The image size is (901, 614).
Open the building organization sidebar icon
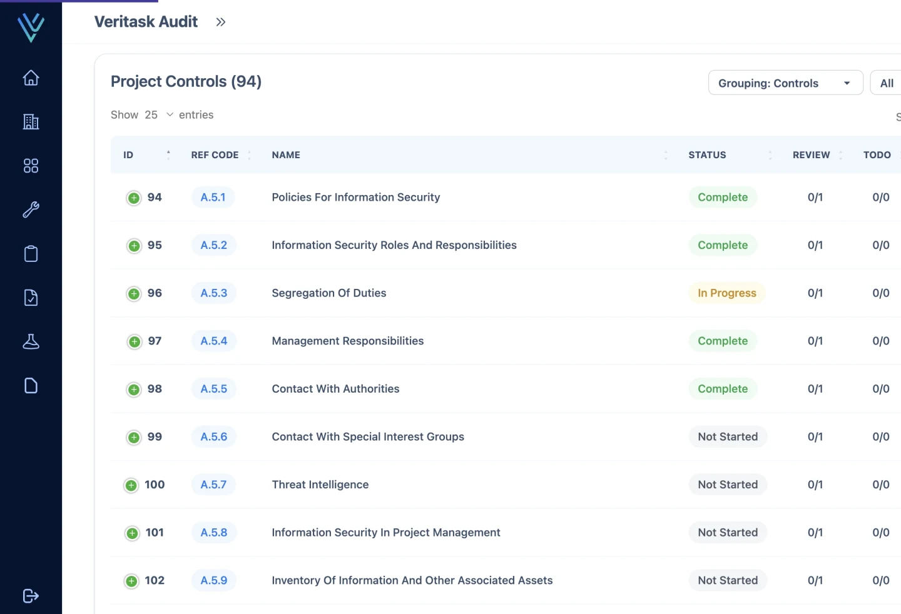(x=31, y=121)
